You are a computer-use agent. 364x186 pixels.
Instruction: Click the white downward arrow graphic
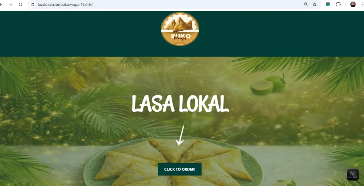pos(180,135)
